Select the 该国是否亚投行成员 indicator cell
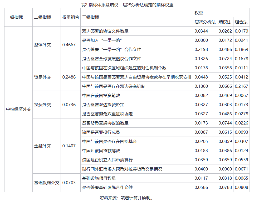Viewport: 254px width, 202px height. tap(101, 132)
